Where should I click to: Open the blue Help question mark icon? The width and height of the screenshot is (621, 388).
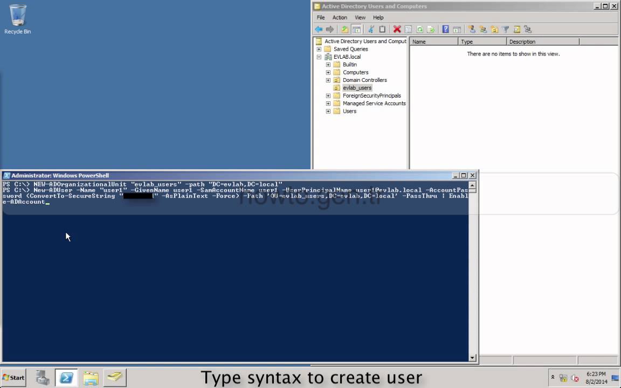(x=446, y=29)
